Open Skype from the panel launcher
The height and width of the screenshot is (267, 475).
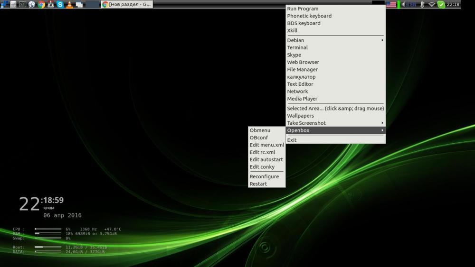60,4
